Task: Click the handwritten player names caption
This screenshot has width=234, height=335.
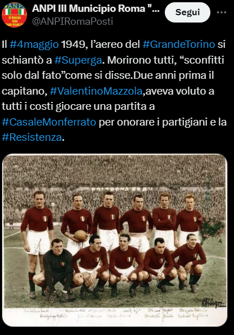Action: (115, 313)
